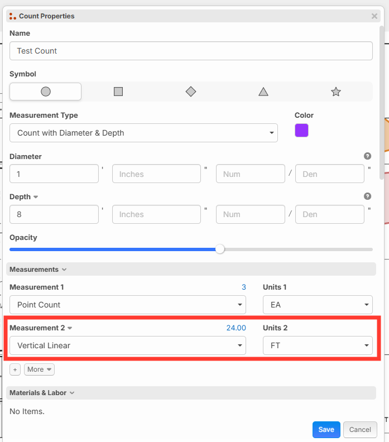This screenshot has height=442, width=389.
Task: Collapse the Materials & Labor section
Action: pos(42,393)
